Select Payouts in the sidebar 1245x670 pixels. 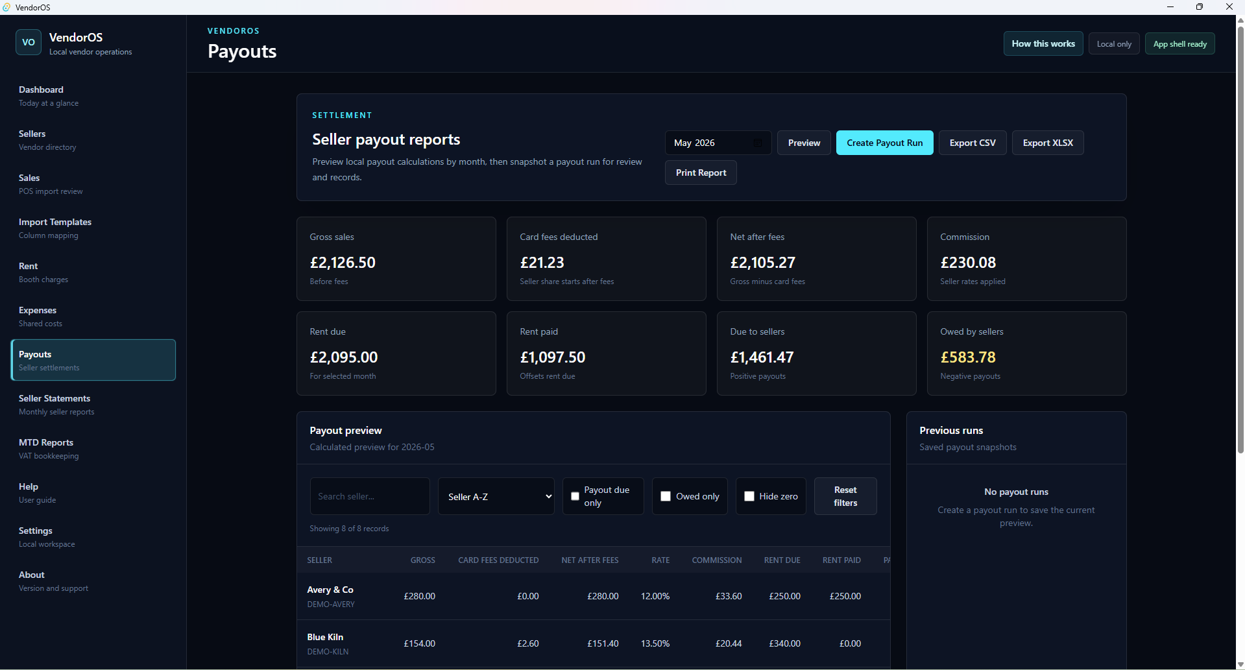[x=93, y=360]
